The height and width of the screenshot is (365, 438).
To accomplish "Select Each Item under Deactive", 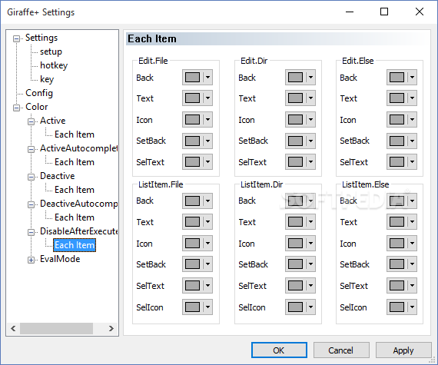I will click(75, 190).
